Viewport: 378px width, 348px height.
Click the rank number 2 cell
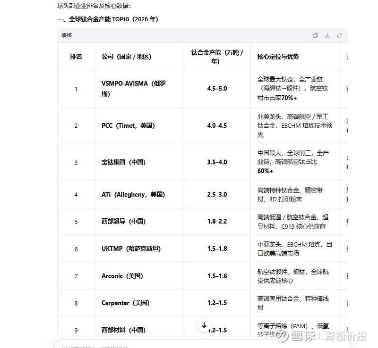[x=76, y=125]
